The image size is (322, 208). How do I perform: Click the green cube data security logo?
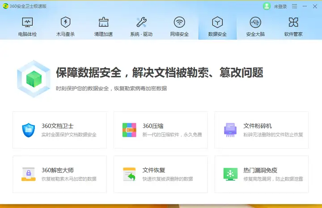(x=34, y=79)
